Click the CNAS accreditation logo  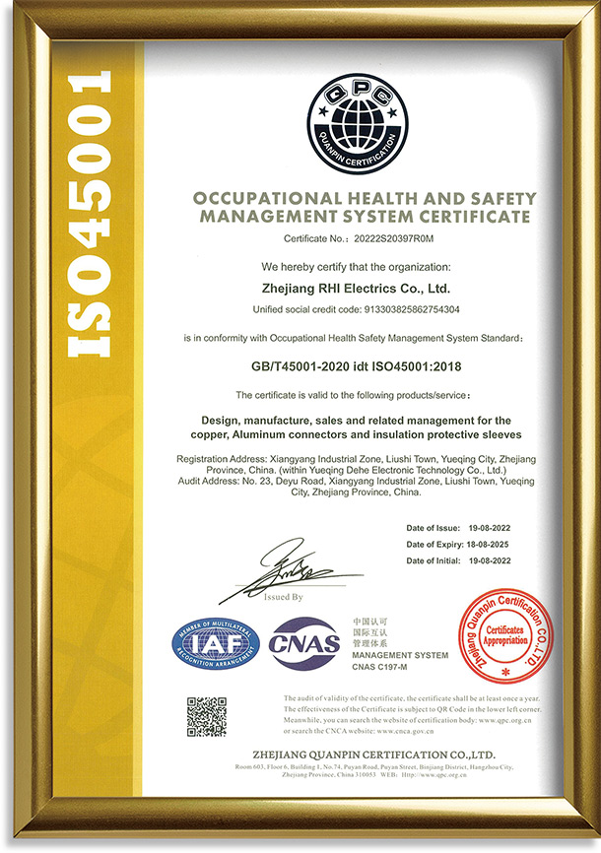(x=304, y=643)
